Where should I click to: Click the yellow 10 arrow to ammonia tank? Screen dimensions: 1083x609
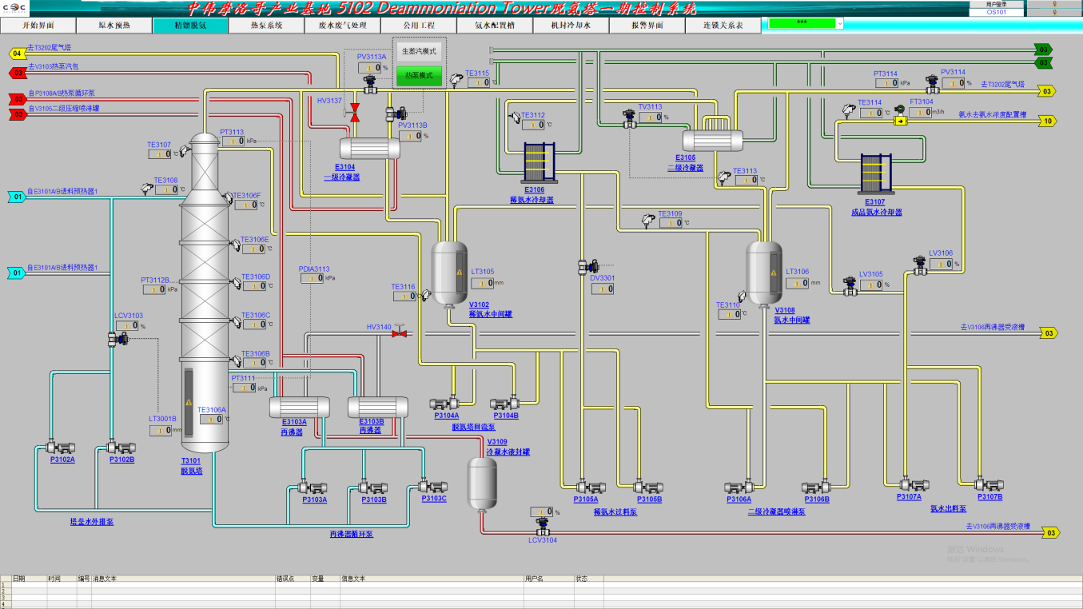click(x=1048, y=121)
